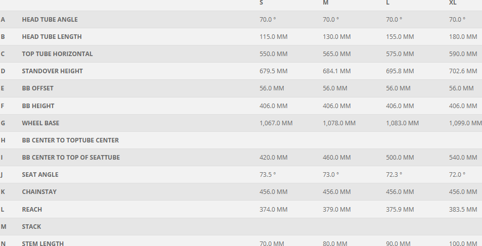The image size is (482, 246).
Task: Select the TOP TUBE HORIZONTAL row label
Action: (57, 54)
